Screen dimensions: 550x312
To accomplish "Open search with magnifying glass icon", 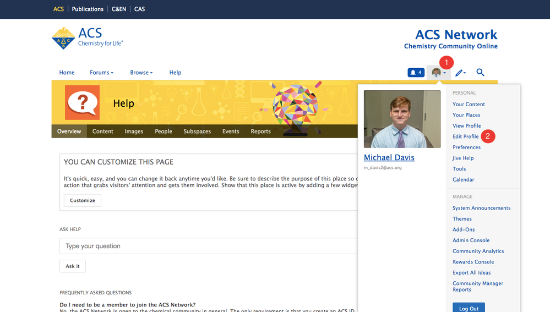I will 480,72.
